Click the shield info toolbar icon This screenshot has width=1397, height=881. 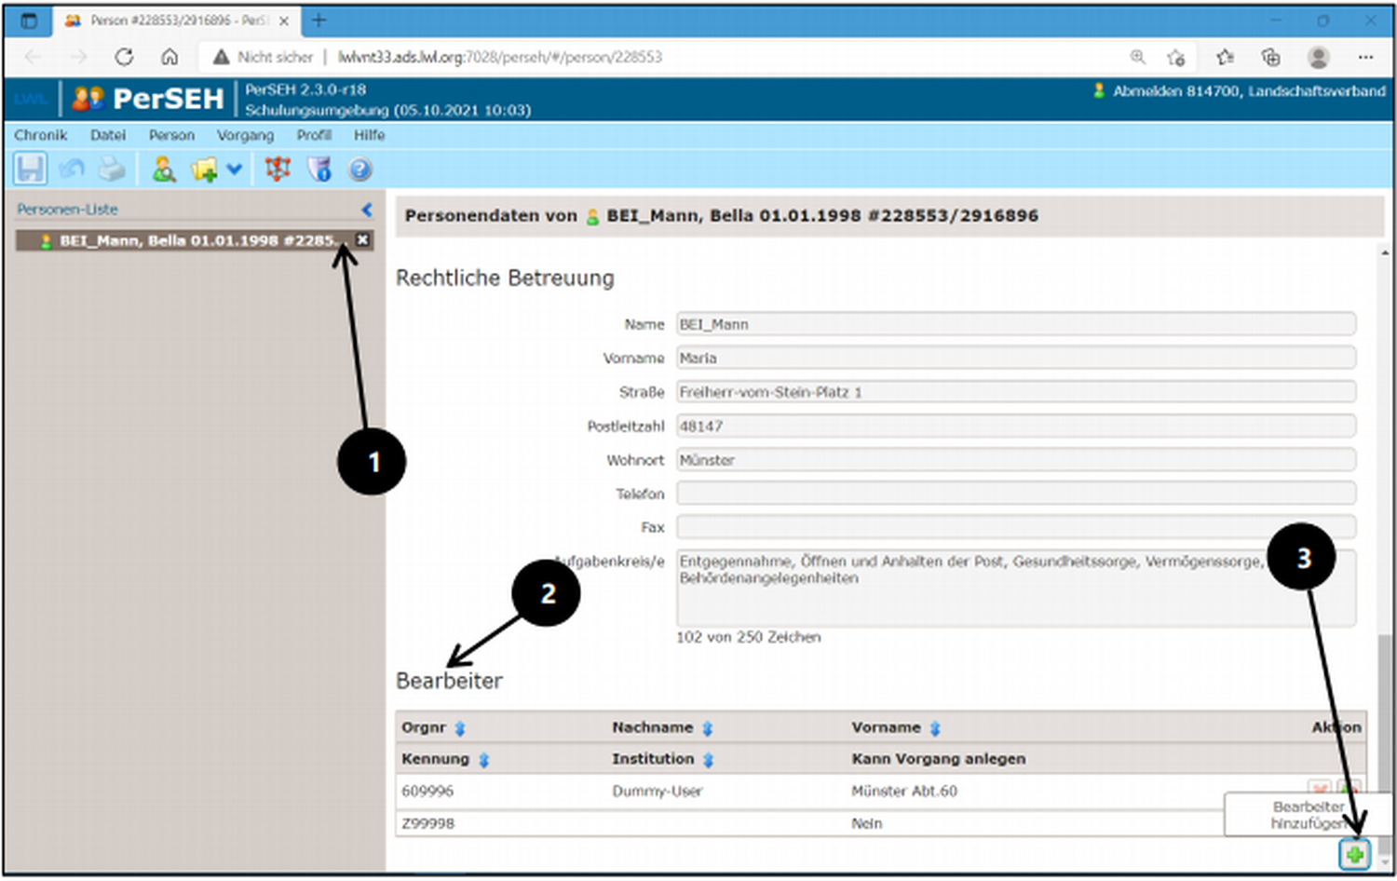[x=319, y=169]
